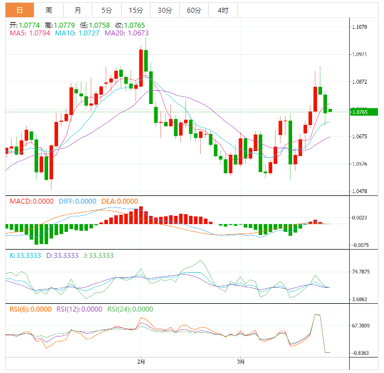Click the MA10 indicator label
Screen dimensions: 384x373
[x=76, y=33]
